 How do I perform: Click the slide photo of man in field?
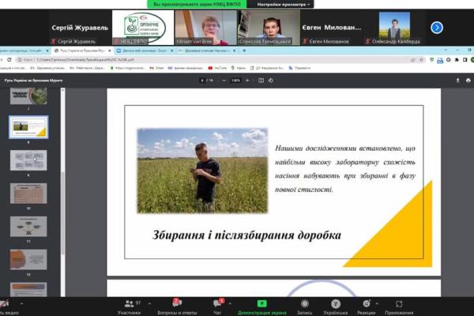click(x=202, y=171)
